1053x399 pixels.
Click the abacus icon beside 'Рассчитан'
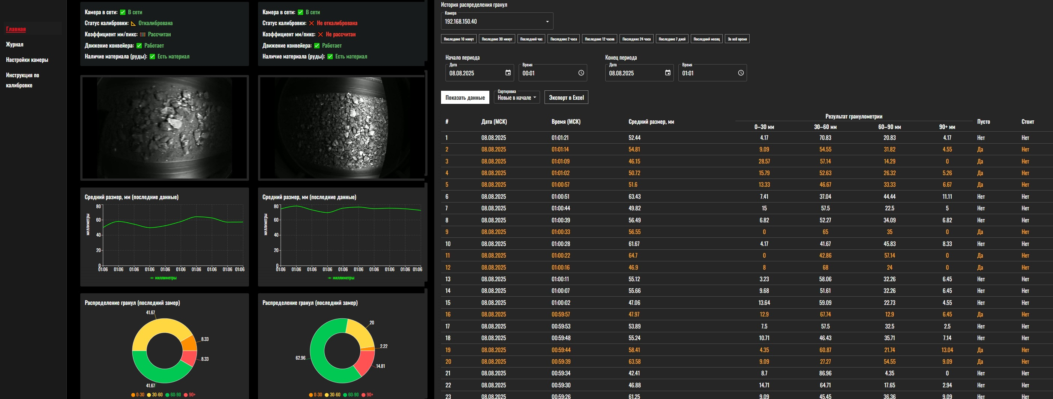point(142,34)
